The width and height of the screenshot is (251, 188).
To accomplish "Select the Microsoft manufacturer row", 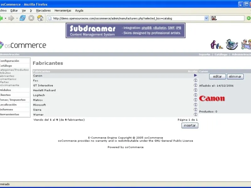I will pyautogui.click(x=115, y=105).
